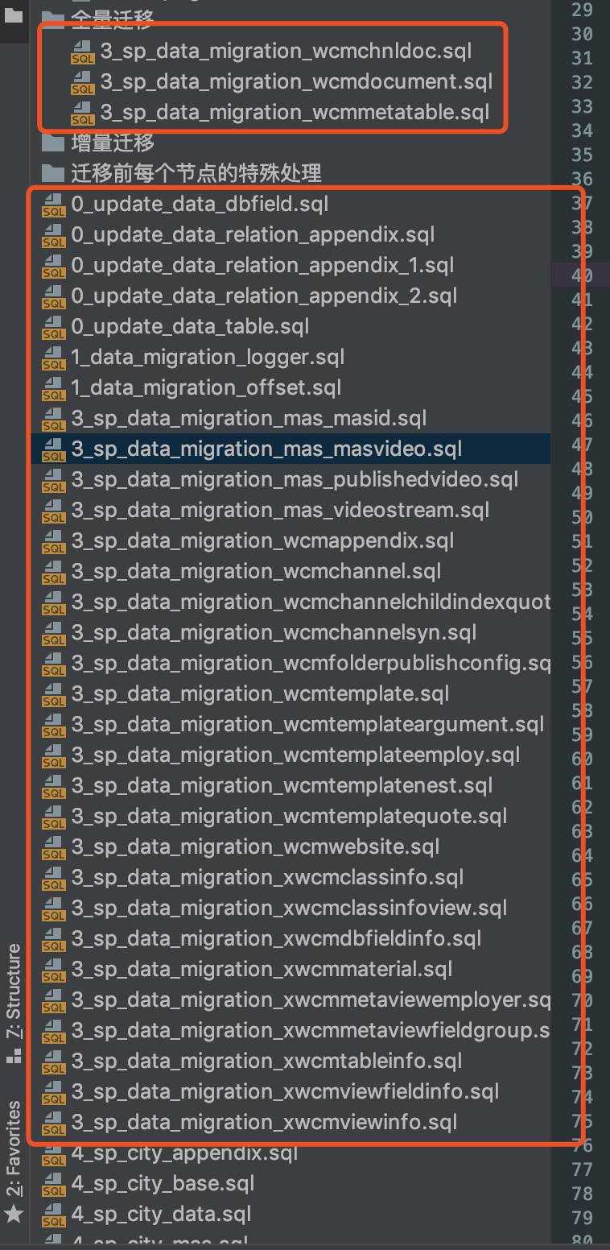Image resolution: width=610 pixels, height=1250 pixels.
Task: Select the file 3_sp_data_migration_wcmdocument.sql
Action: coord(296,82)
